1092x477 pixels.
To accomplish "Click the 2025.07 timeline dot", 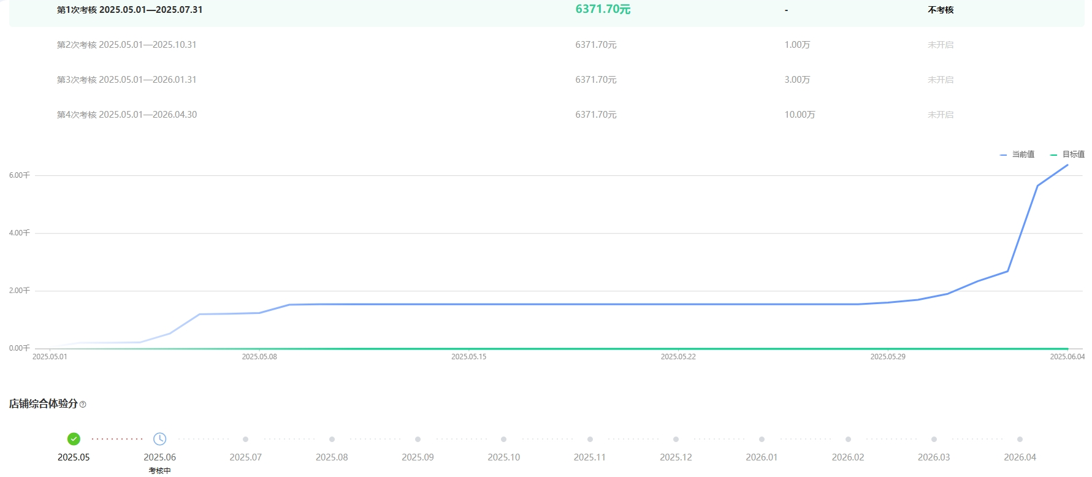I will [x=245, y=440].
